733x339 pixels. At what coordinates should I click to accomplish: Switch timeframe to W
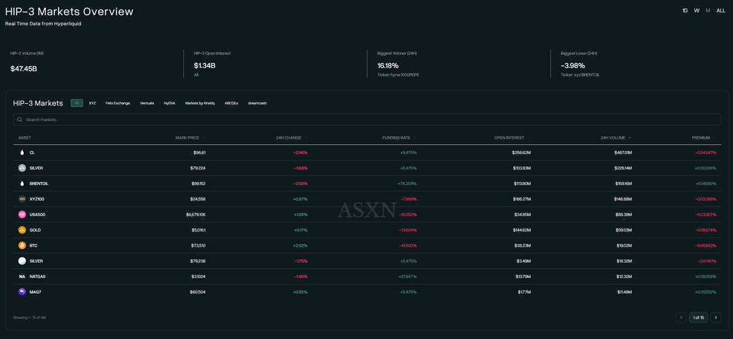click(696, 11)
